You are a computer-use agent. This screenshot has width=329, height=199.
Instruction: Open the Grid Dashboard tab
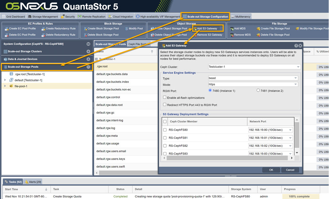[13, 17]
